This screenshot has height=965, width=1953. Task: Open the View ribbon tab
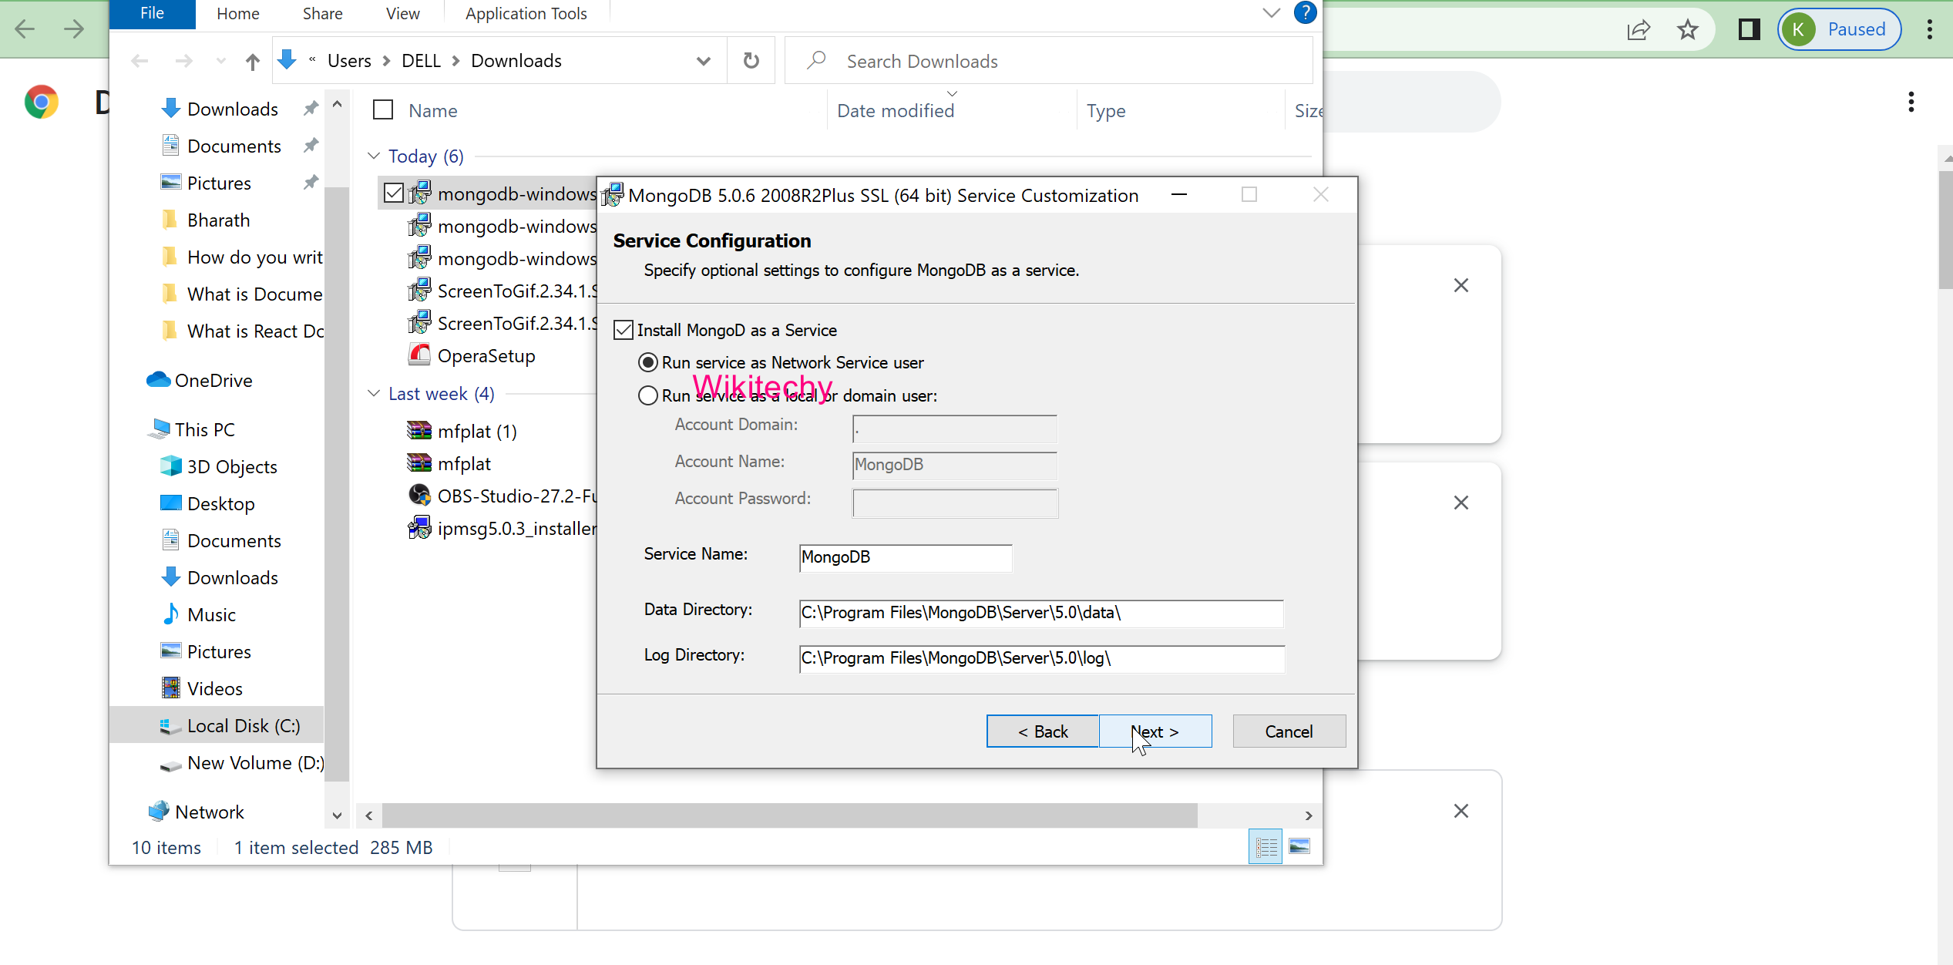[402, 14]
